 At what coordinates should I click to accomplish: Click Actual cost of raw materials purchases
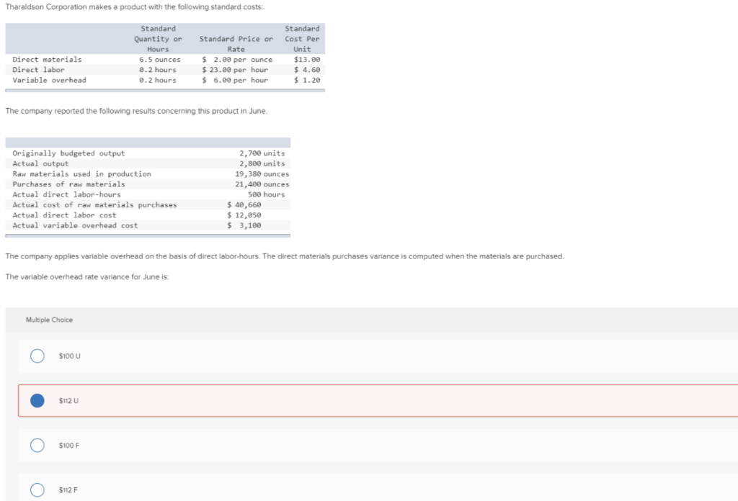click(94, 205)
